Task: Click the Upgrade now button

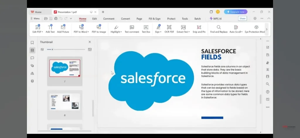Action: (236, 12)
